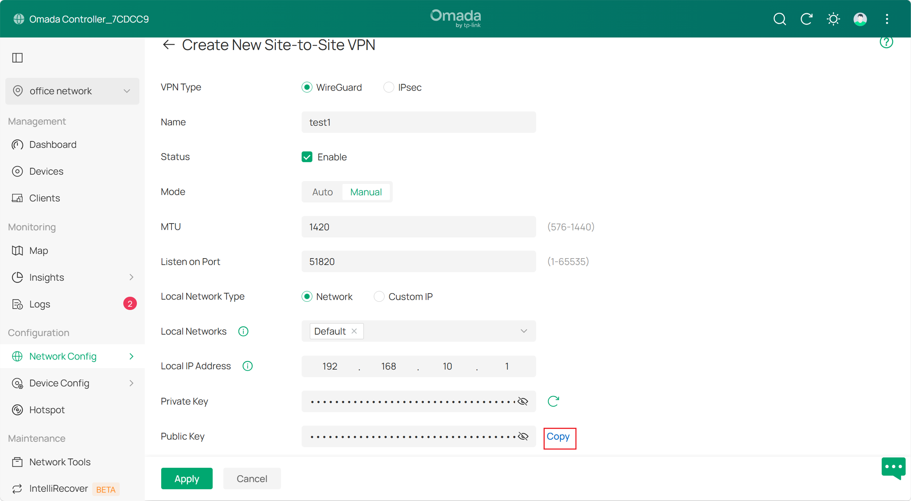Click the BETA tag next to IntelliRecover
The height and width of the screenshot is (501, 911).
106,490
